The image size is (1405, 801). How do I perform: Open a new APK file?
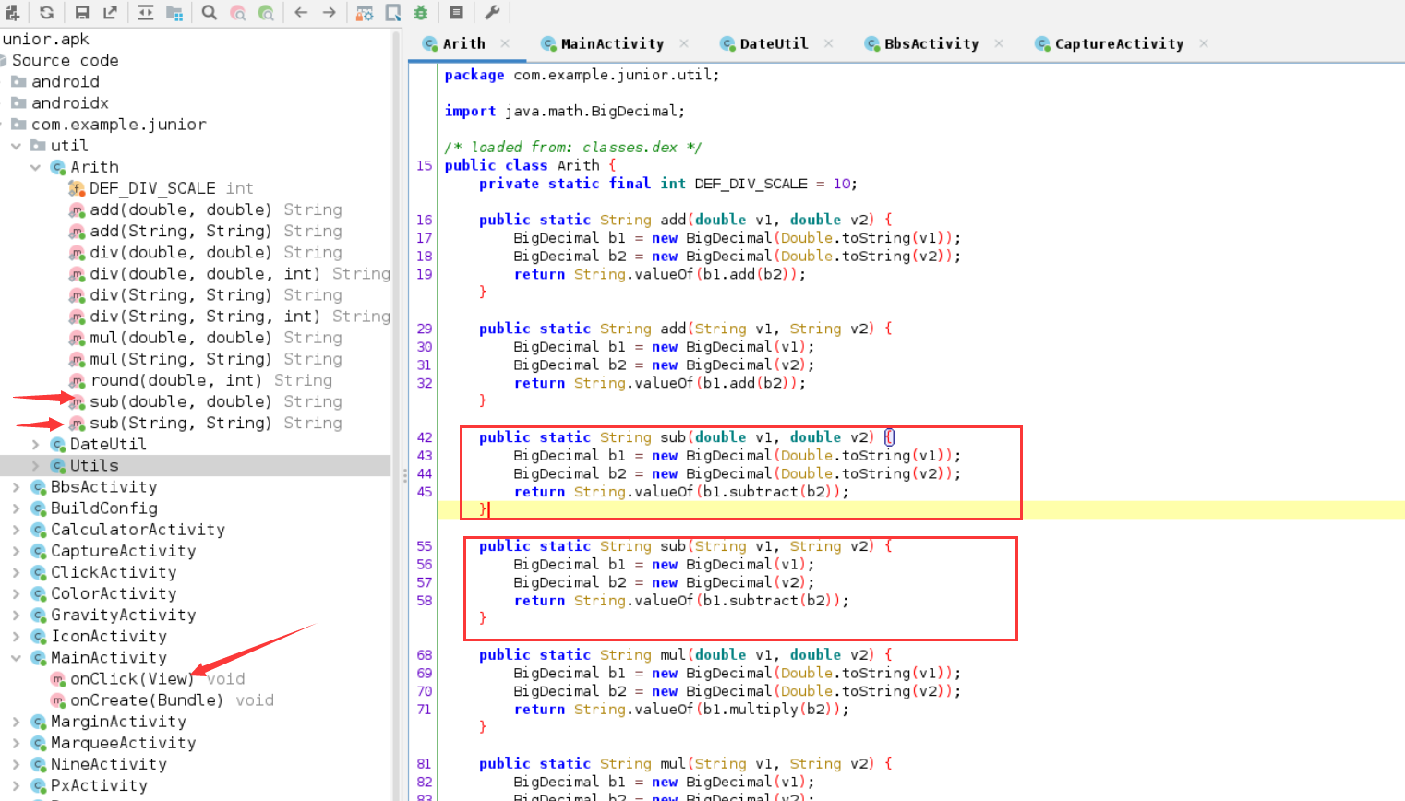tap(12, 12)
